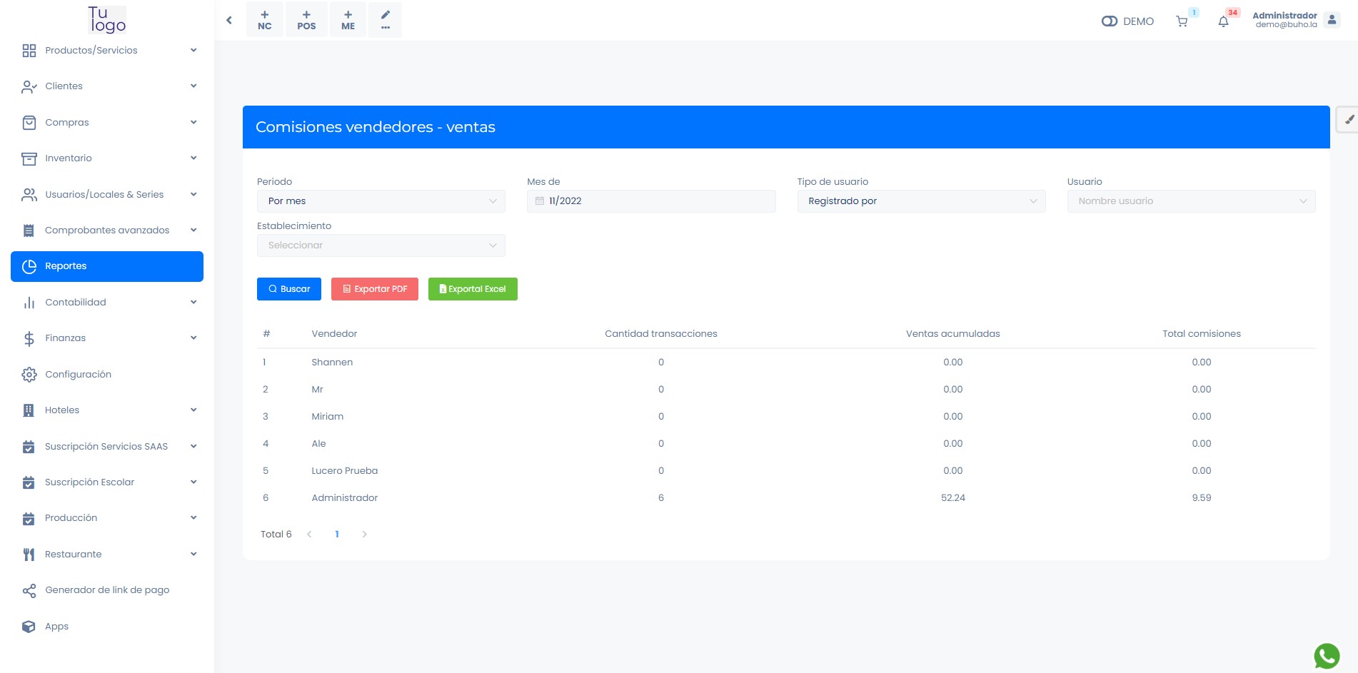This screenshot has width=1358, height=673.
Task: Open the Tipo de usuario dropdown
Action: 921,201
